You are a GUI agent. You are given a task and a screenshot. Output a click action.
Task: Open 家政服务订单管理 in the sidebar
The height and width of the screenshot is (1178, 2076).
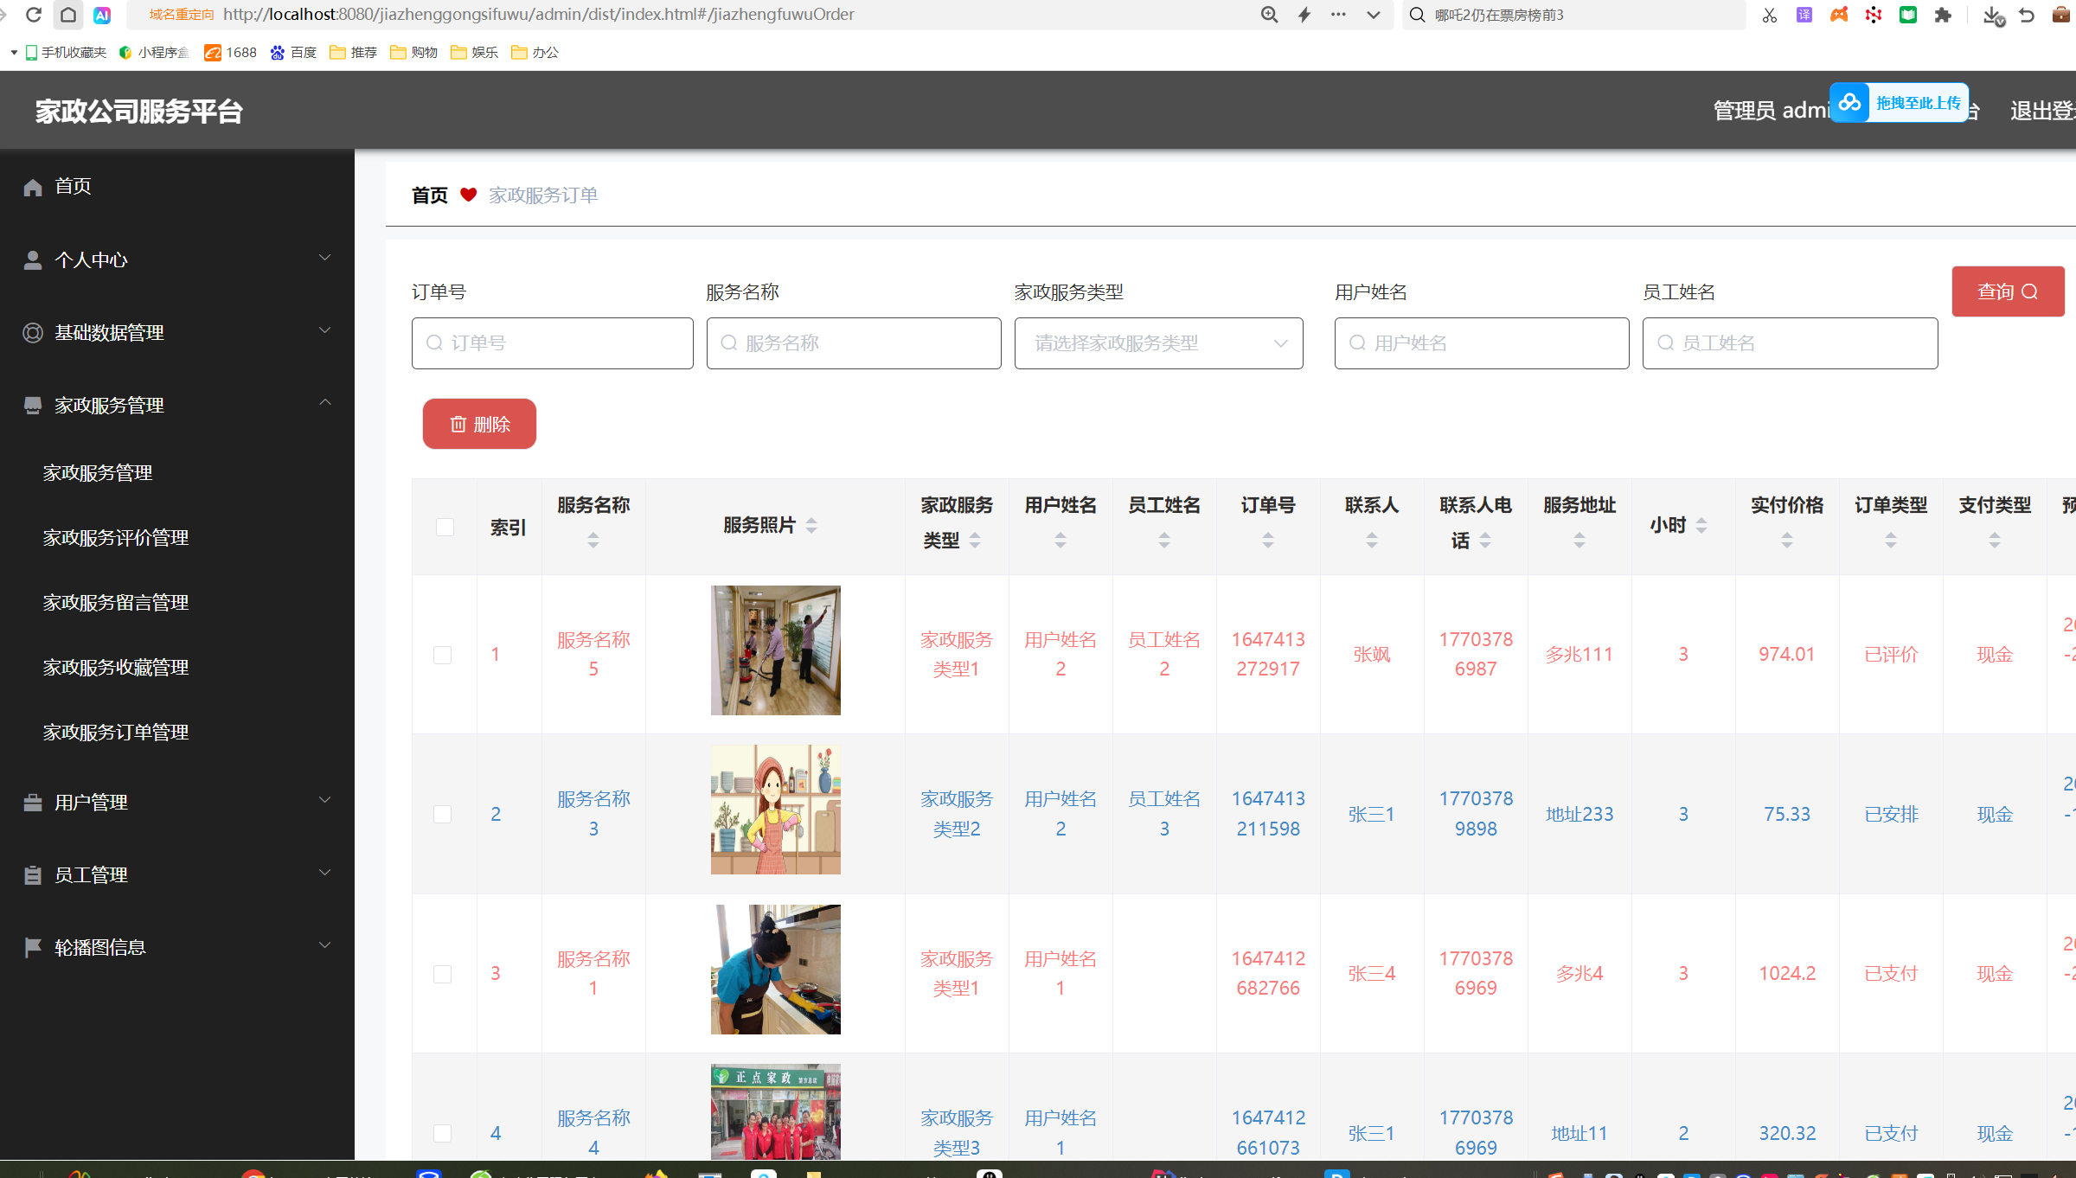point(116,732)
